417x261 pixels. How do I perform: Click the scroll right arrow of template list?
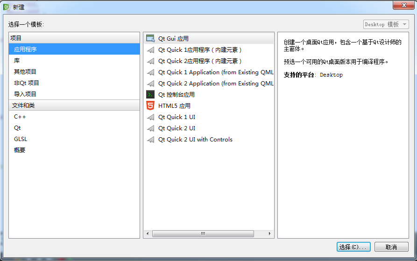pyautogui.click(x=269, y=233)
